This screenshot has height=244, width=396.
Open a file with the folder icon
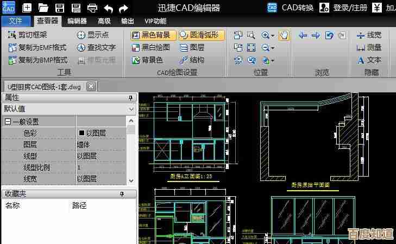43,8
